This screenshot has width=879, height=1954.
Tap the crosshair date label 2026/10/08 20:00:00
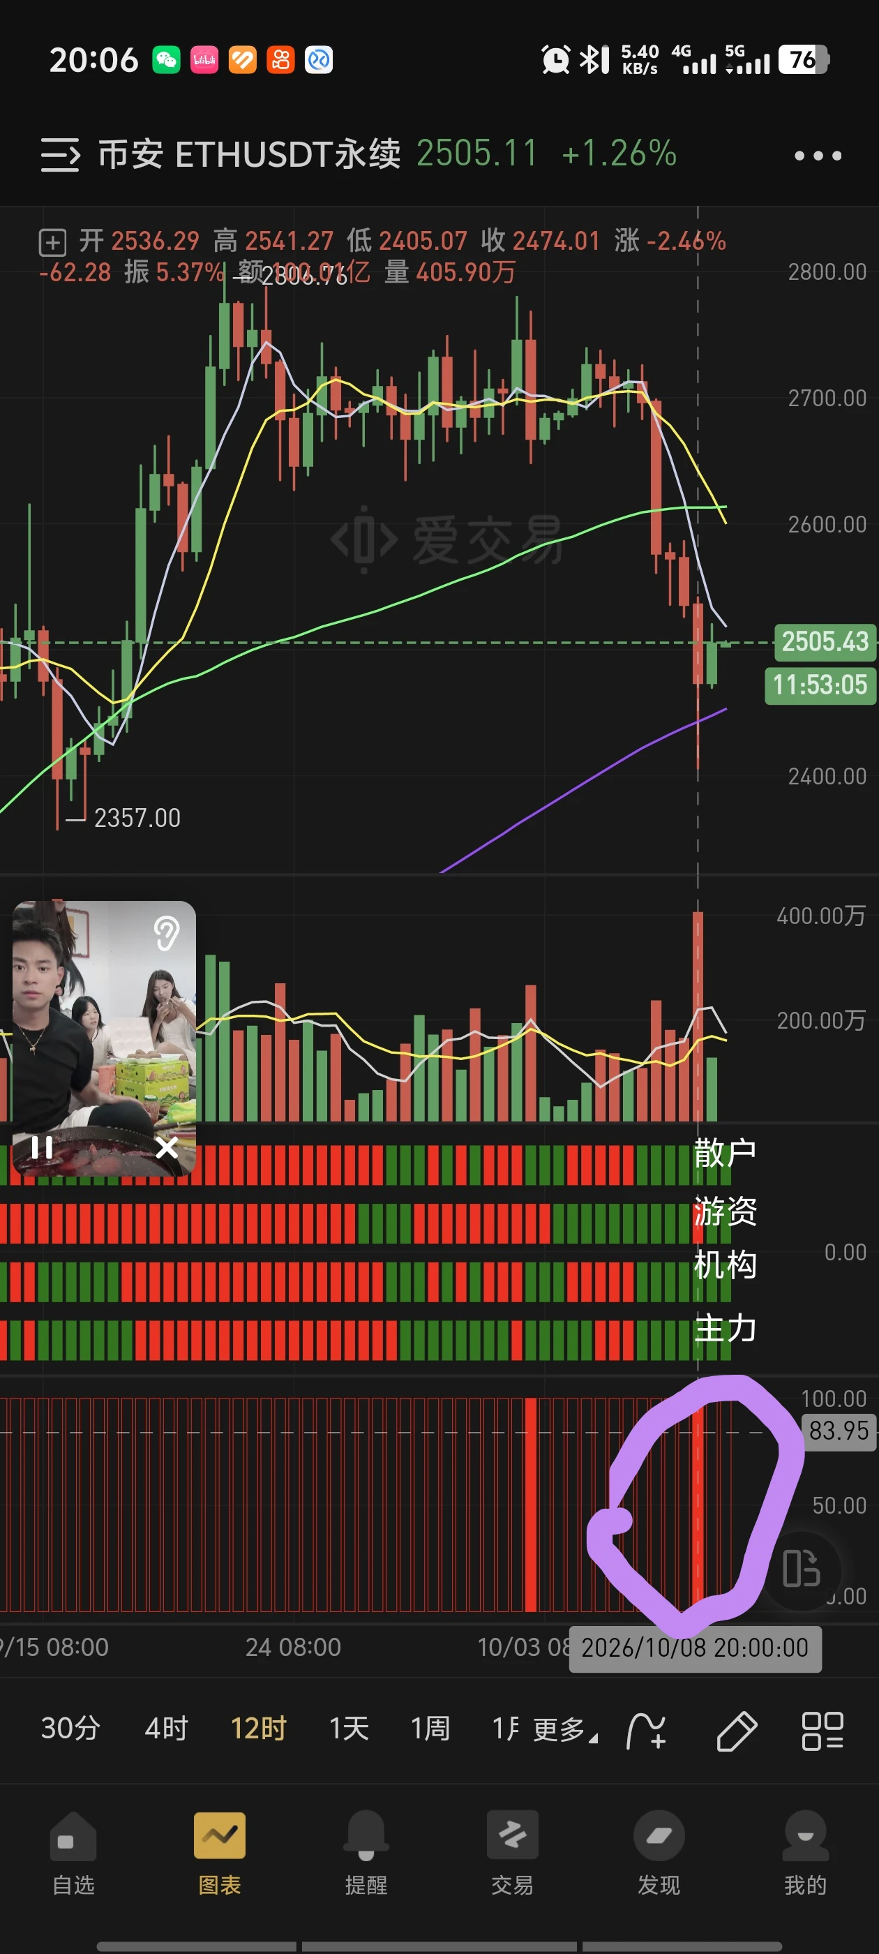point(695,1648)
